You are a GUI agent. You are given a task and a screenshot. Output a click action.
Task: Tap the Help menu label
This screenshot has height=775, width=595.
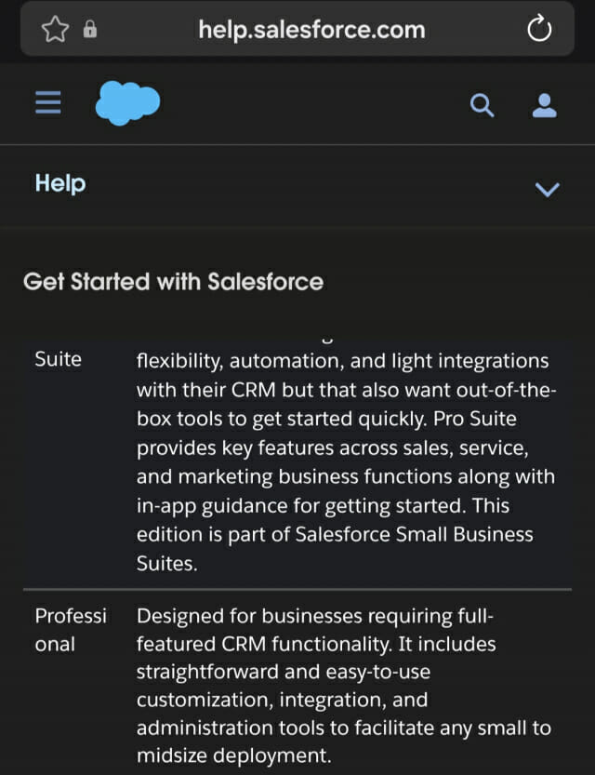pyautogui.click(x=60, y=184)
